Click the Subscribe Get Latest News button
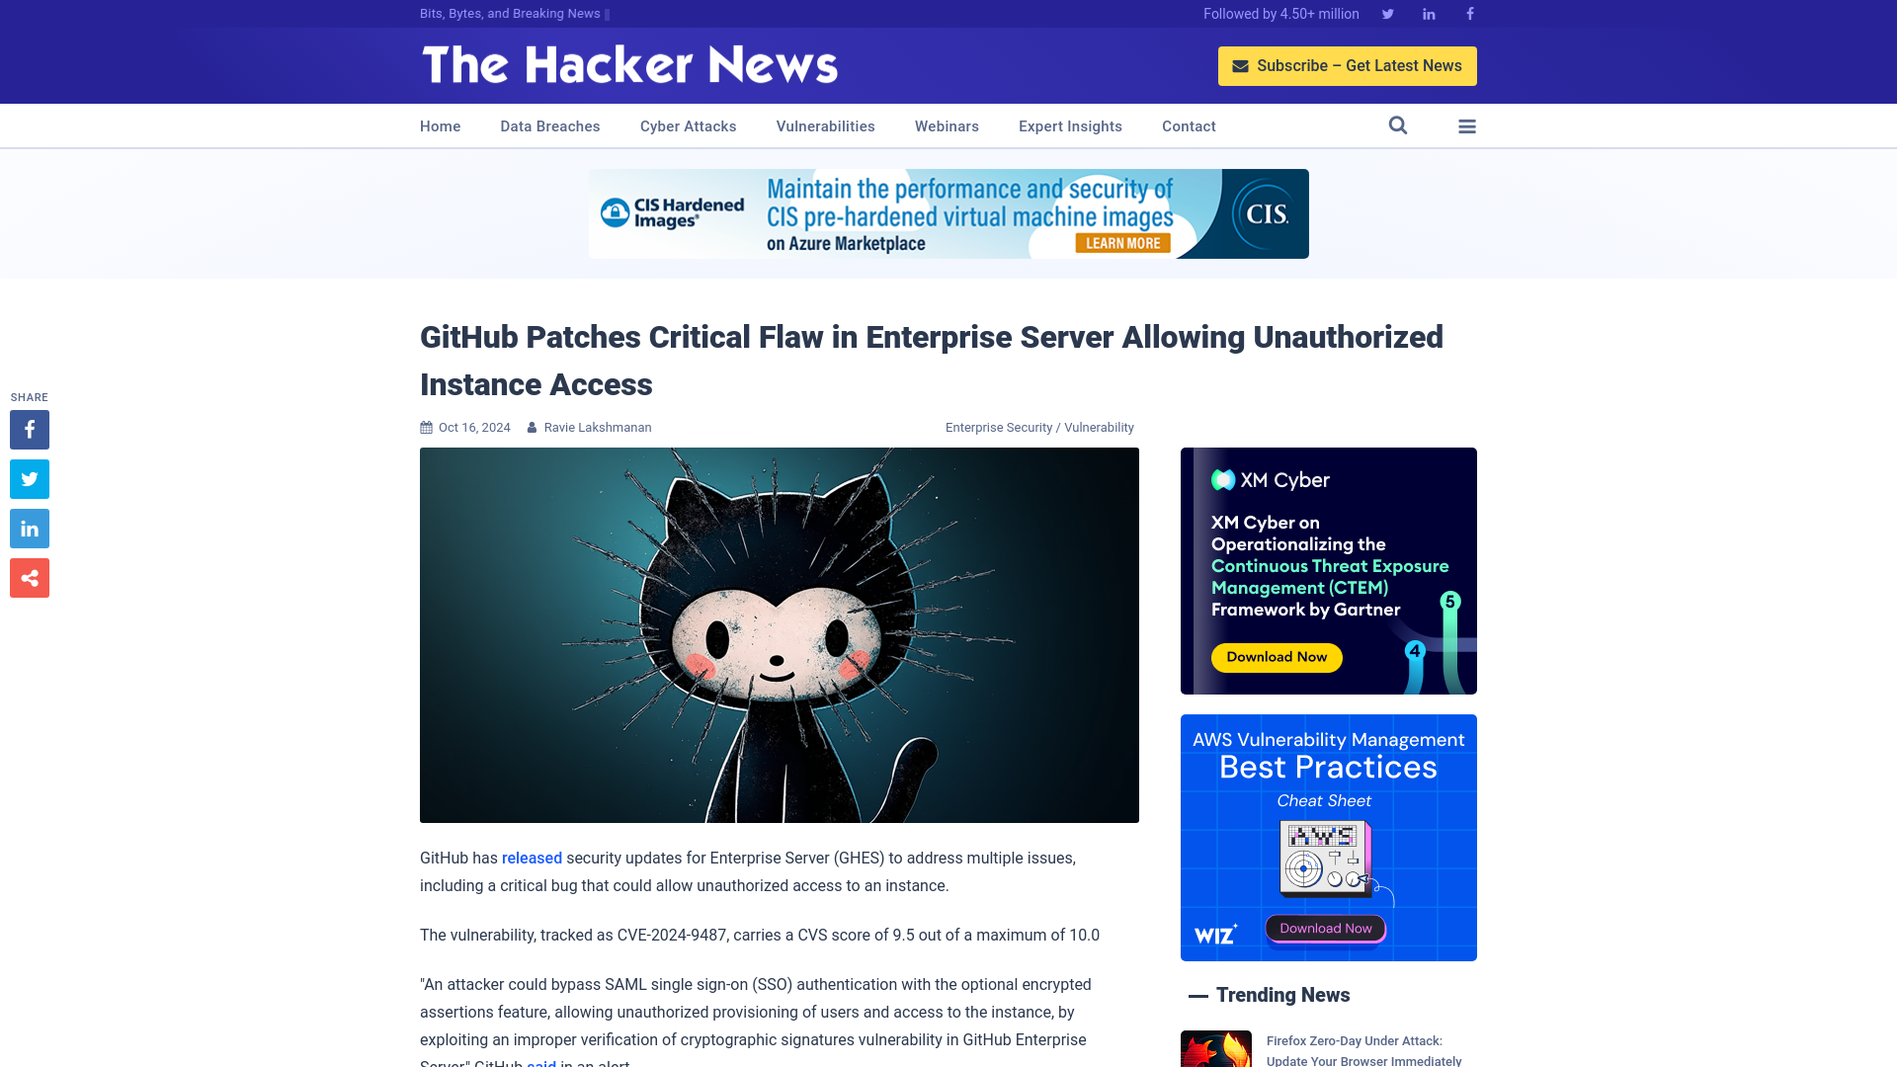1897x1067 pixels. coord(1348,65)
